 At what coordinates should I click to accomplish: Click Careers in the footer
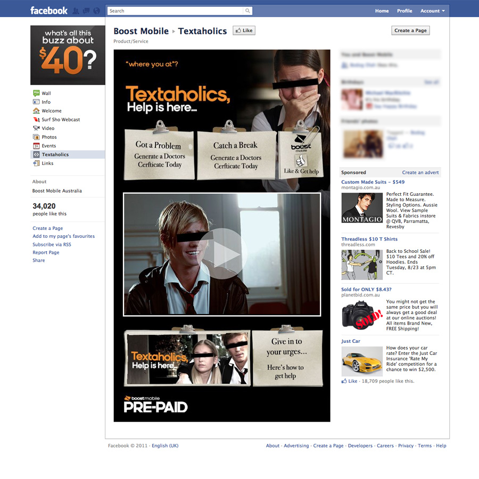pos(385,445)
